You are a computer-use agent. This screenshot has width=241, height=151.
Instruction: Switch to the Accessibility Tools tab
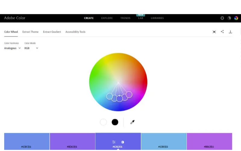click(75, 32)
